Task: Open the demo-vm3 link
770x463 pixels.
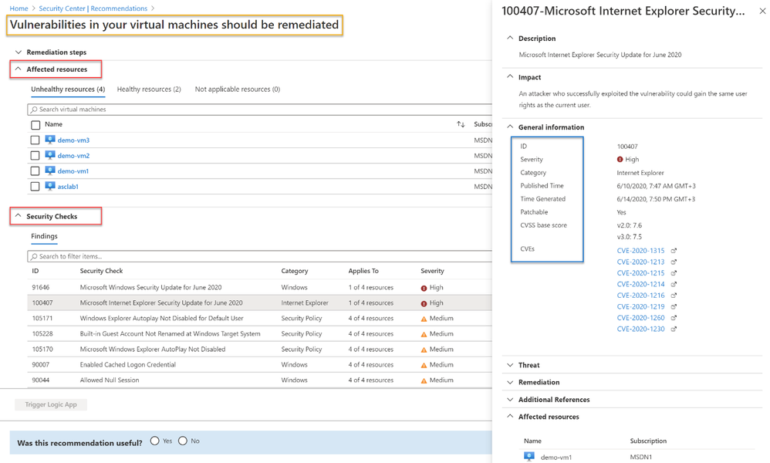Action: point(73,140)
